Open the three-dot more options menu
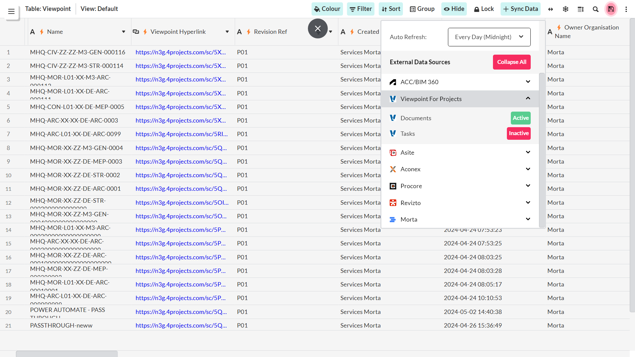This screenshot has width=635, height=357. [626, 9]
